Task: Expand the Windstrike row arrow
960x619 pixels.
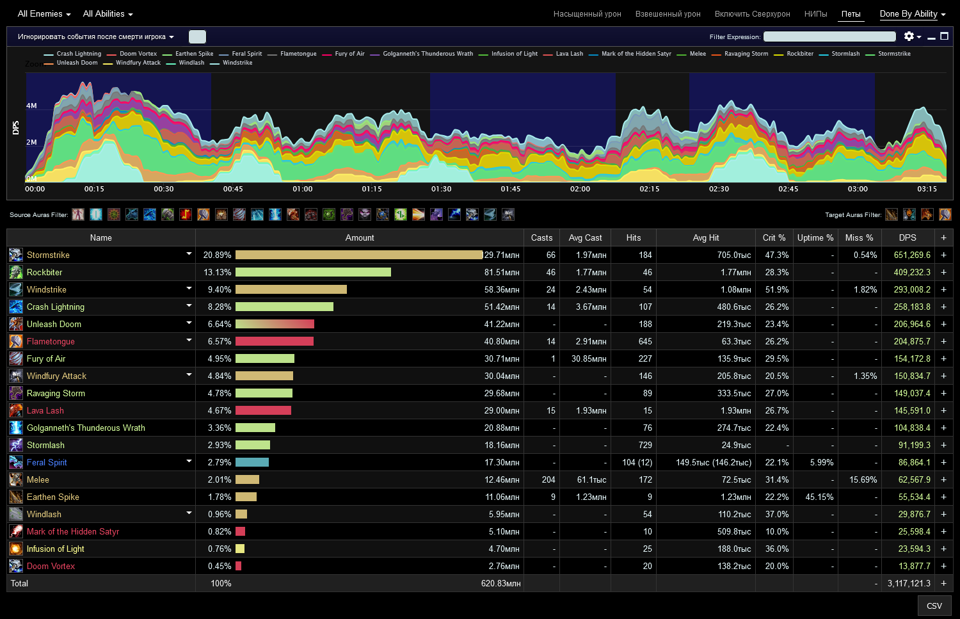Action: click(x=189, y=289)
